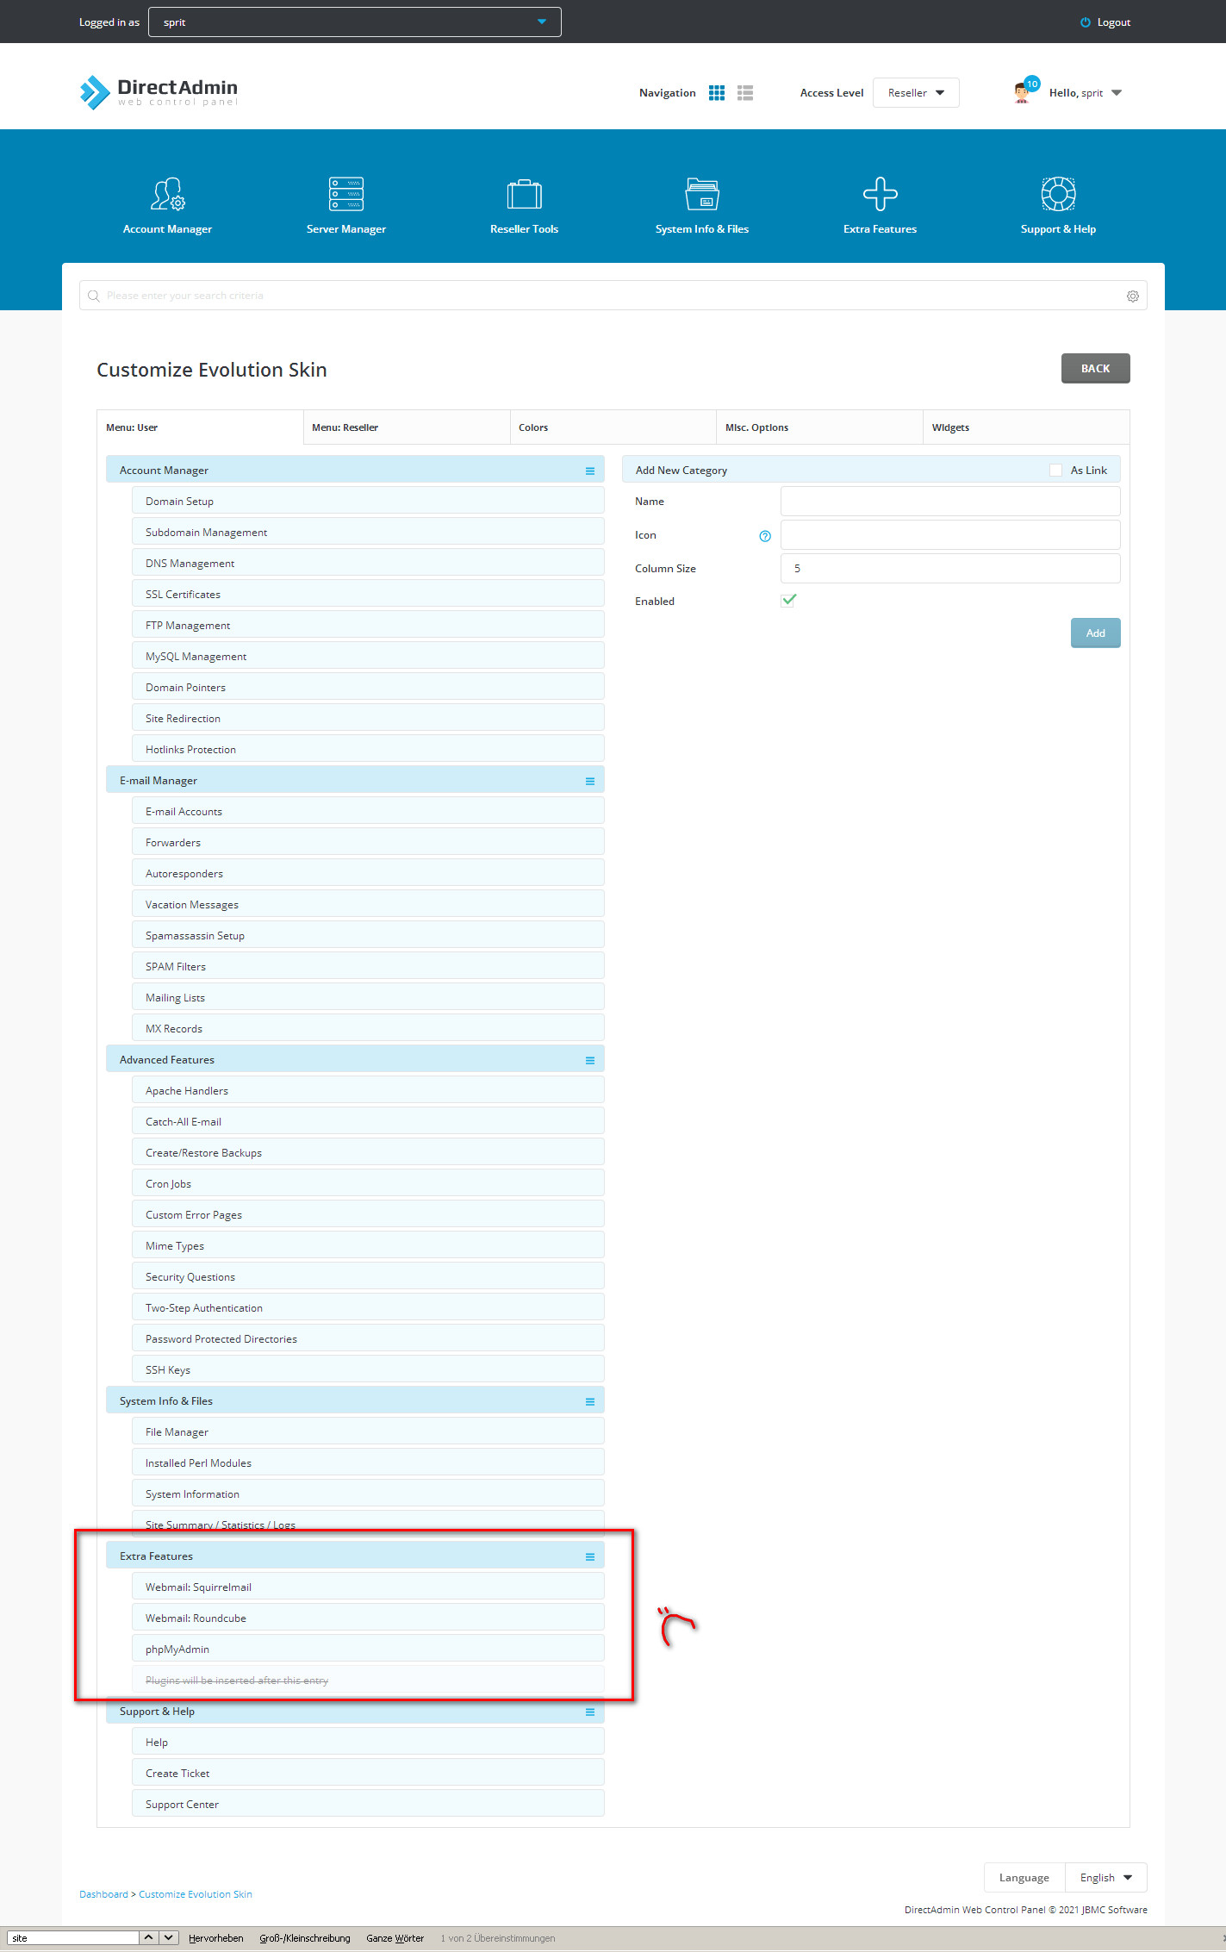Switch to the Colors tab
The height and width of the screenshot is (1952, 1226).
coord(612,427)
